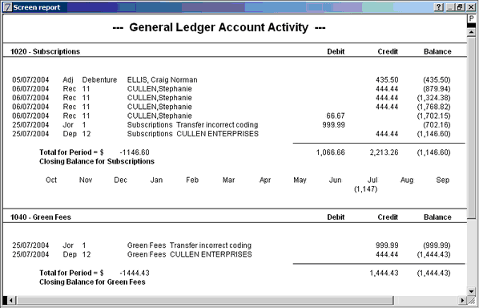Click CULLEN,Stephanie in the 66.67 debit row
The image size is (479, 308).
coord(159,116)
